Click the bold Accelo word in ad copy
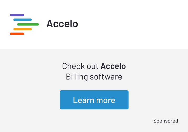Screen dimensions: 188x132 113,66
